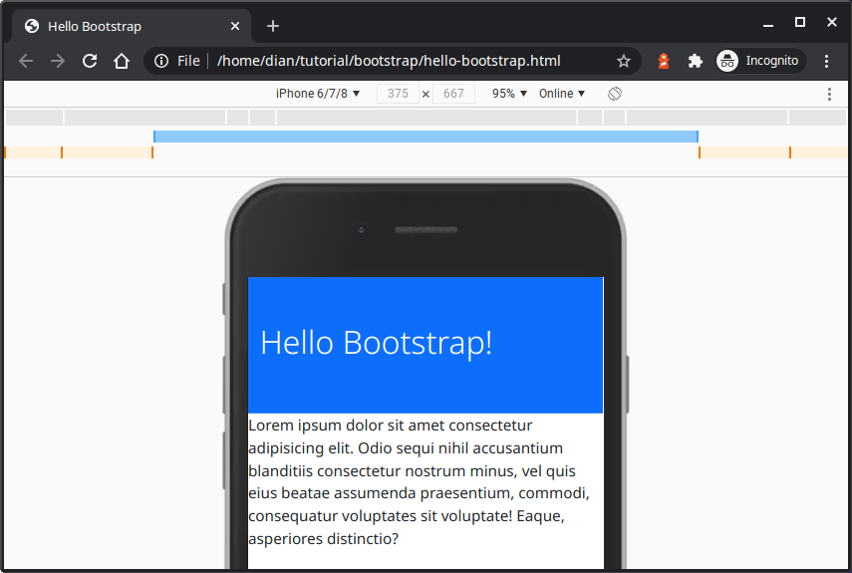Open the 95% zoom dropdown
Viewport: 852px width, 573px height.
click(509, 94)
